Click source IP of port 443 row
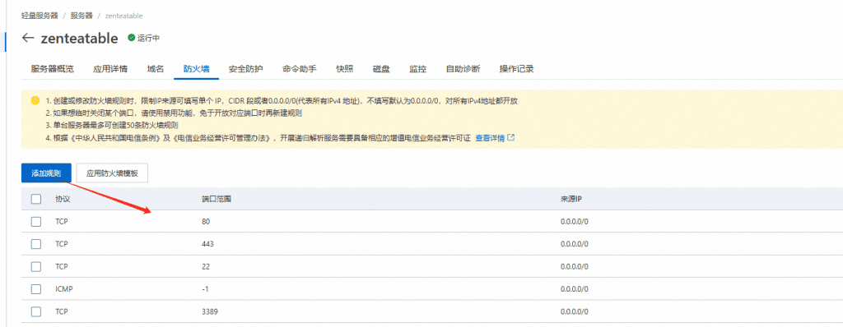Screen dimensions: 843x327 (574, 244)
